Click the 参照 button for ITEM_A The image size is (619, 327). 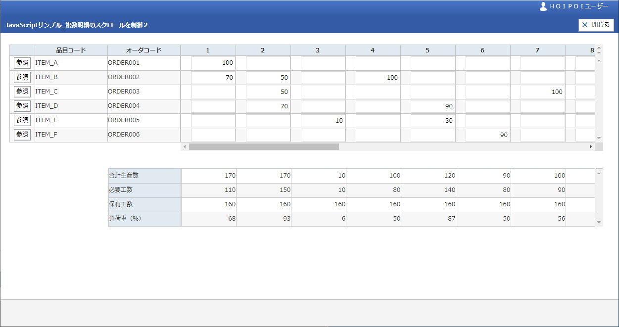click(22, 63)
